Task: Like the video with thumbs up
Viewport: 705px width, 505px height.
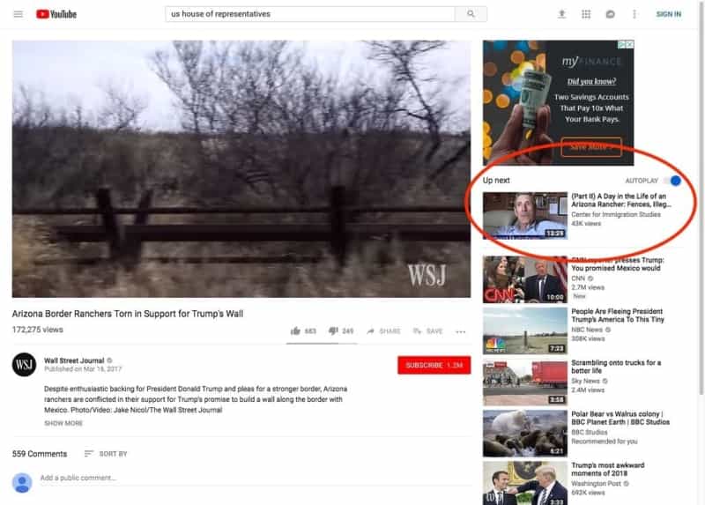Action: tap(303, 331)
